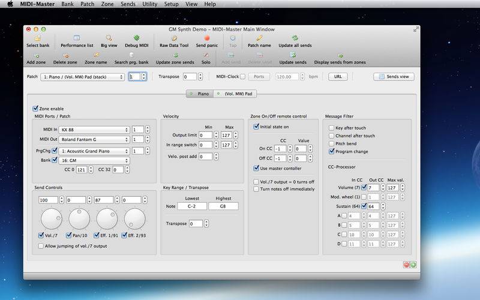Click Update all sends icon
The height and width of the screenshot is (300, 480).
[294, 38]
